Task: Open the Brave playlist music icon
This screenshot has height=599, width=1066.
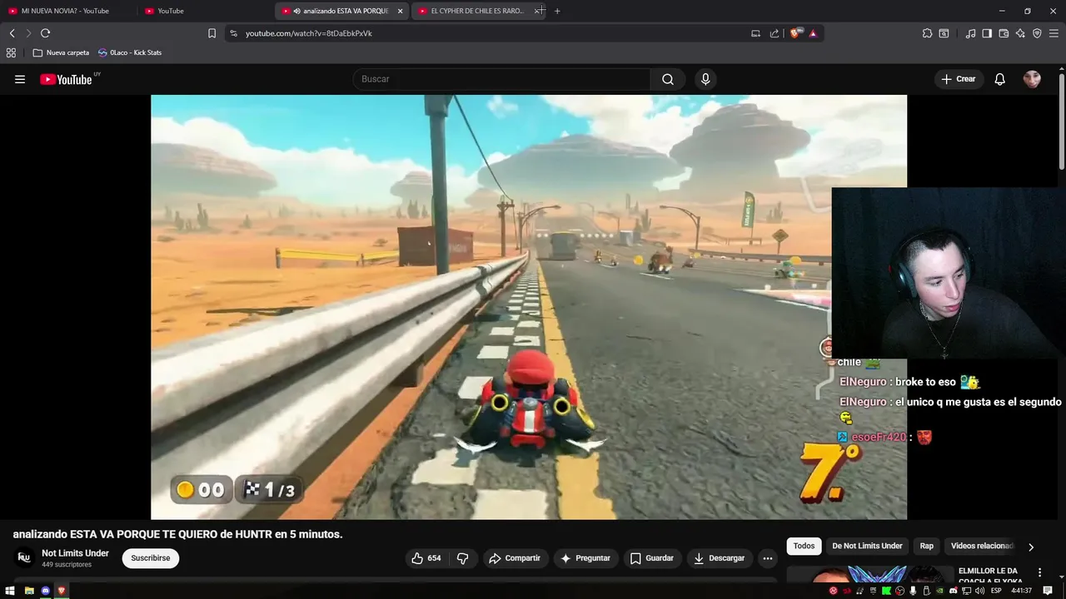Action: pos(970,33)
